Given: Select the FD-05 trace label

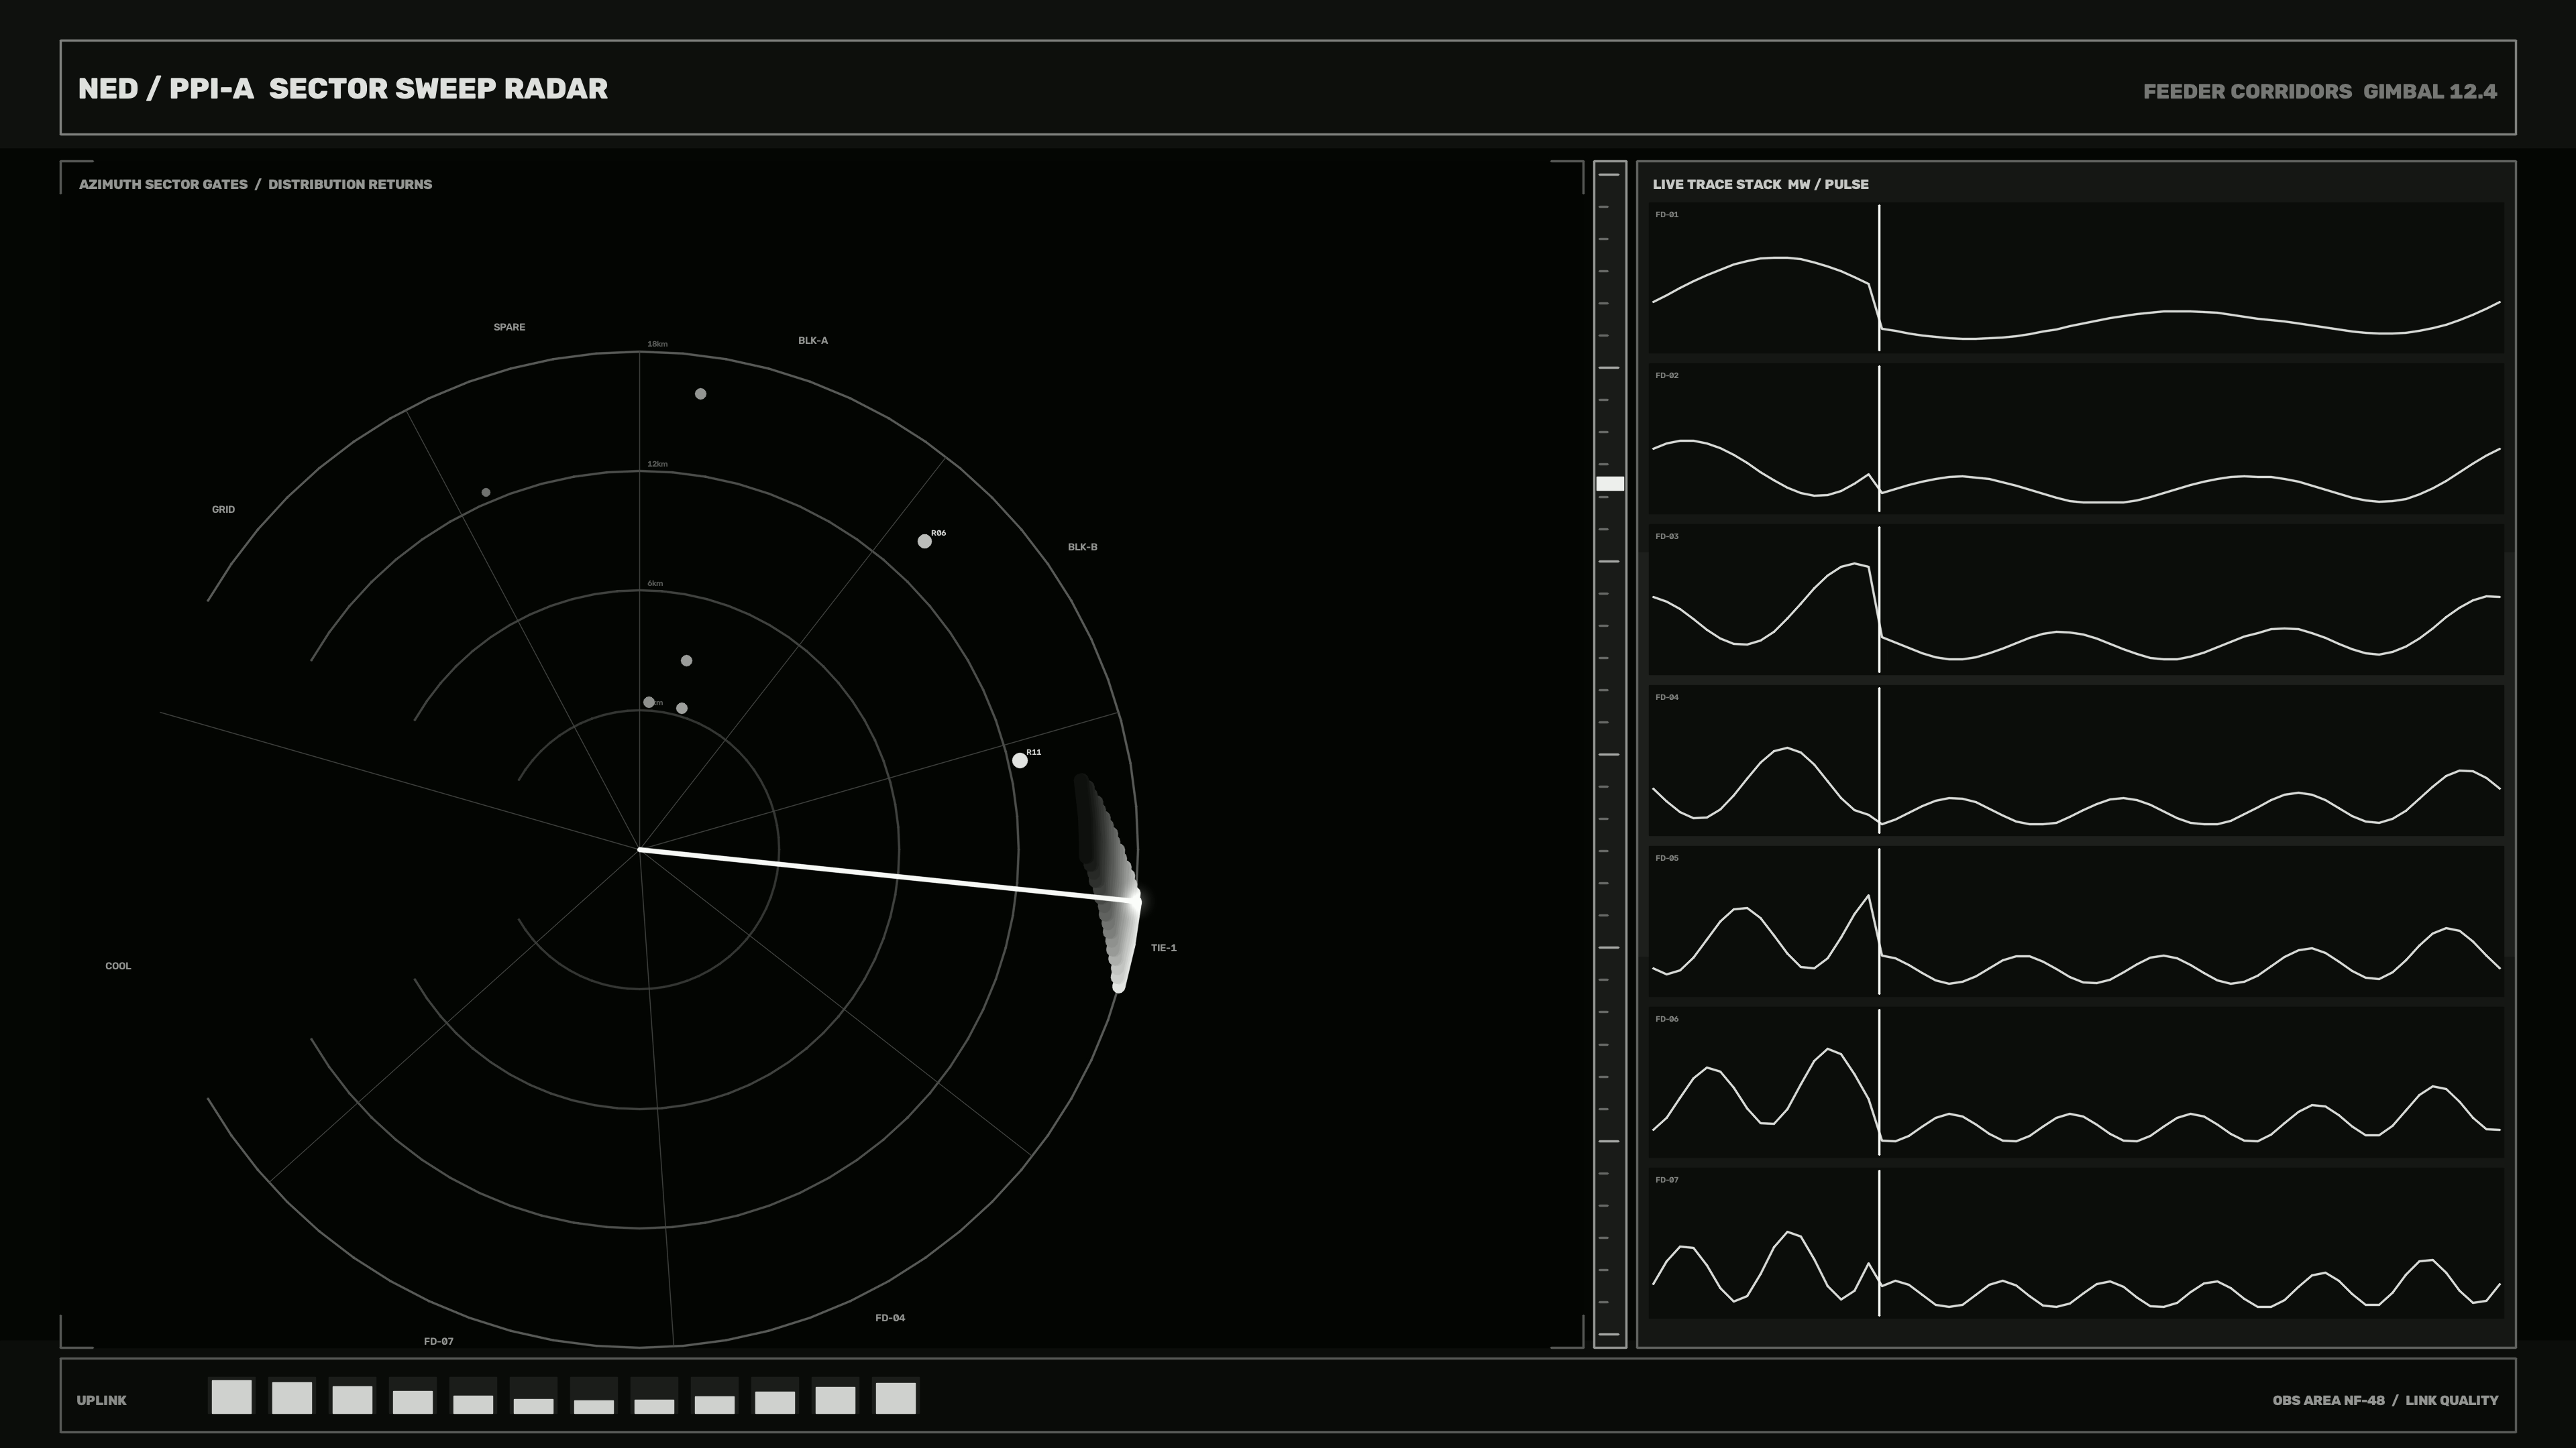Looking at the screenshot, I should click(x=1667, y=858).
